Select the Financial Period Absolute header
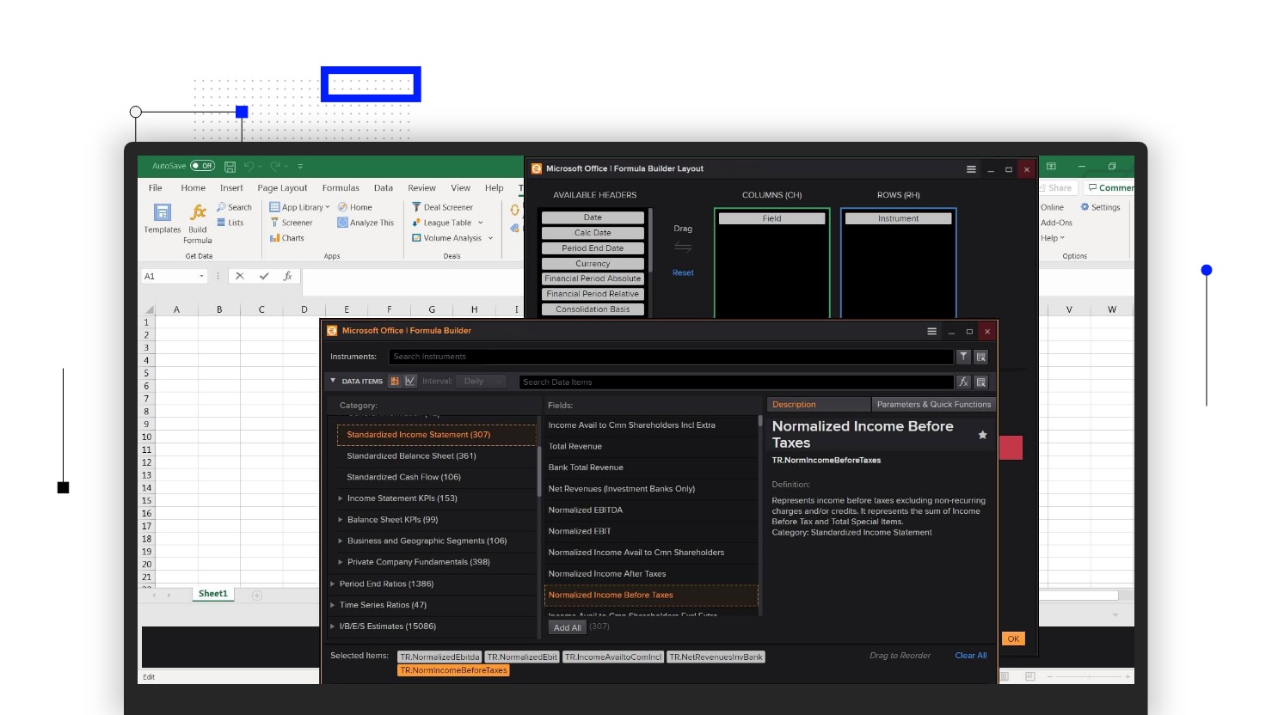Viewport: 1272px width, 715px height. coord(593,278)
